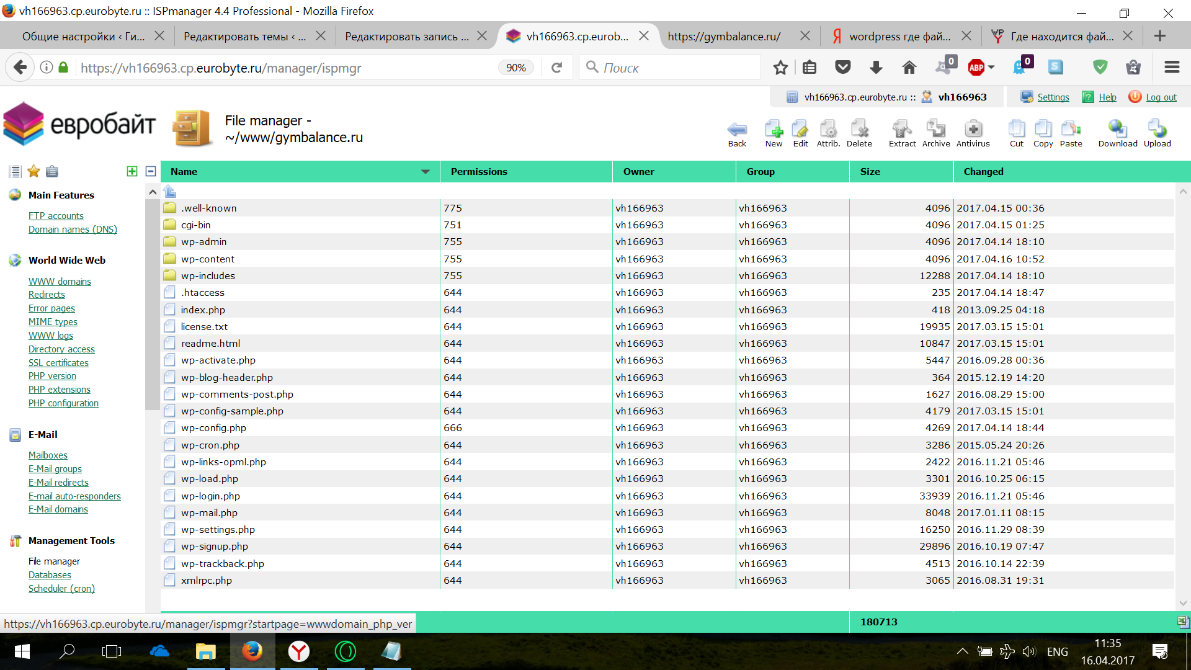
Task: Open the Pocket icon in toolbar
Action: tap(842, 68)
